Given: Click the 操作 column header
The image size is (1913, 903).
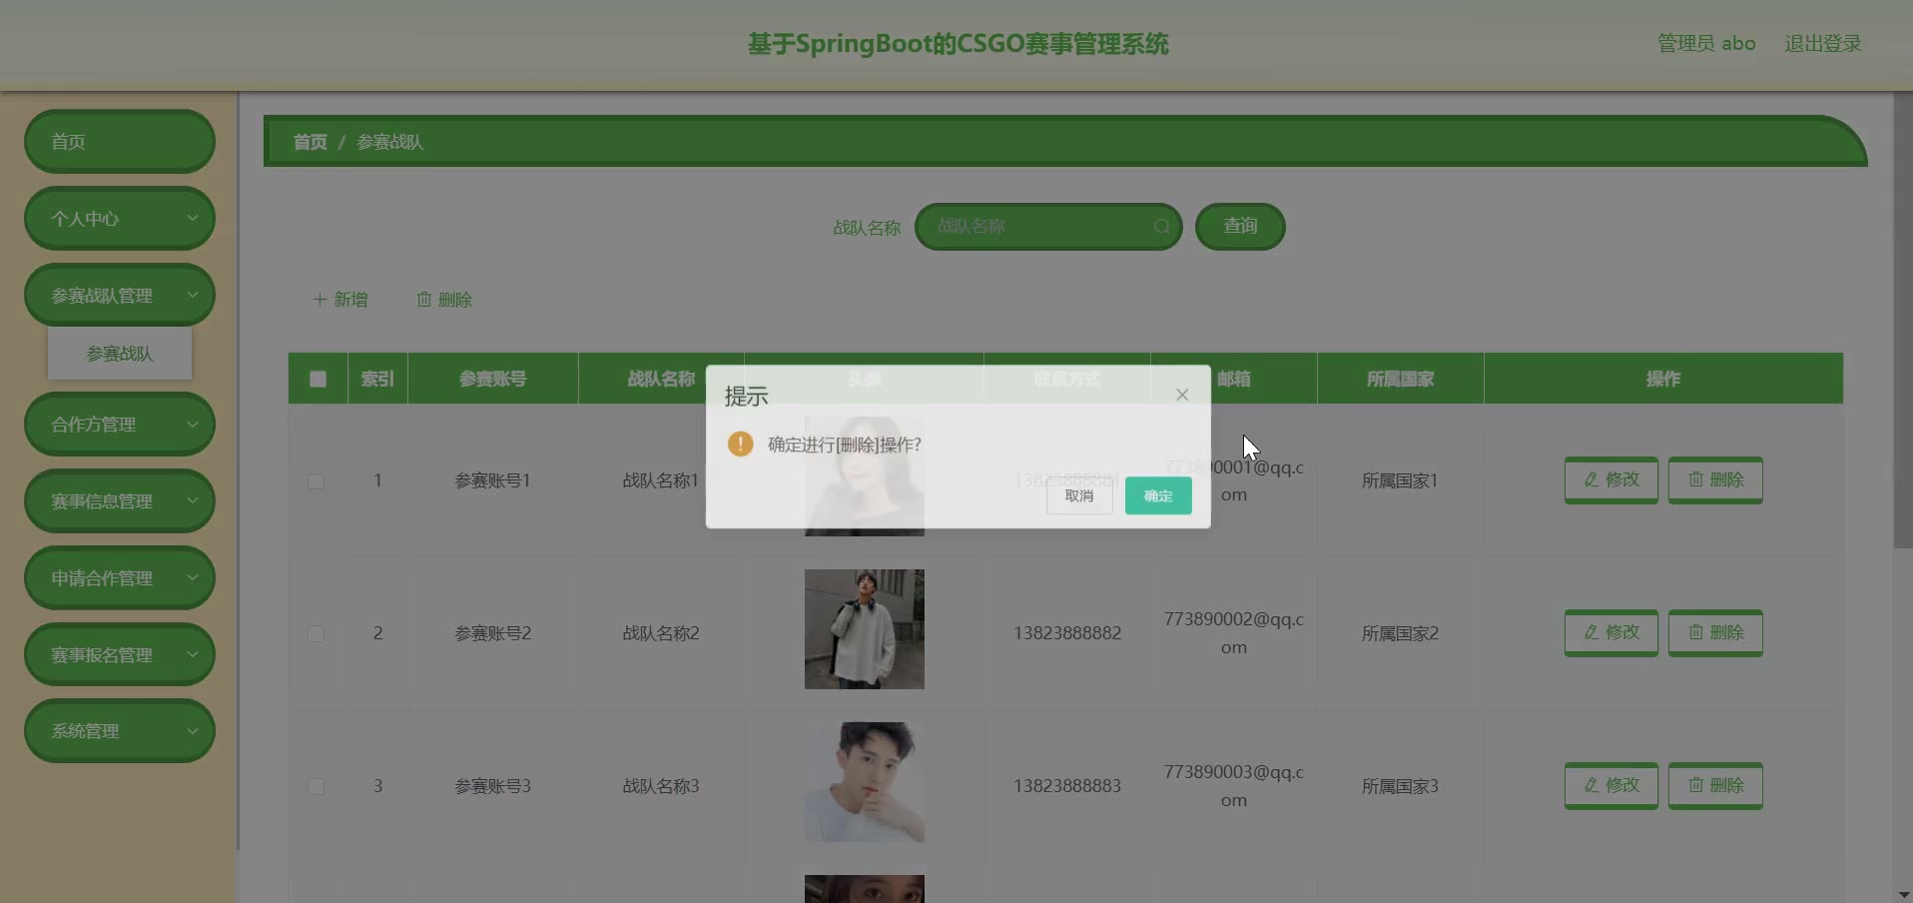Looking at the screenshot, I should click(x=1663, y=379).
